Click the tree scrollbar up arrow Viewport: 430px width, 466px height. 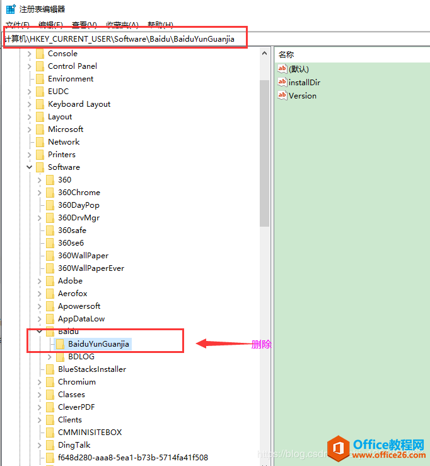pyautogui.click(x=264, y=54)
